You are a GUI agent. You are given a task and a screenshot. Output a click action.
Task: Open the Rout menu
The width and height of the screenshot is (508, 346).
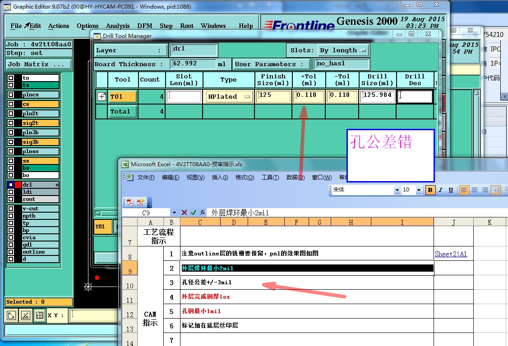coord(187,26)
